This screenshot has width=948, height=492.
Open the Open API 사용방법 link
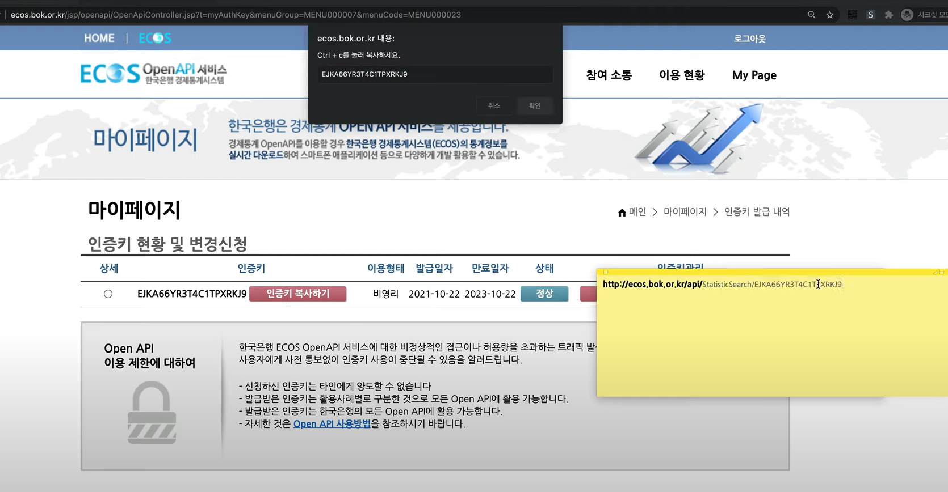tap(332, 423)
